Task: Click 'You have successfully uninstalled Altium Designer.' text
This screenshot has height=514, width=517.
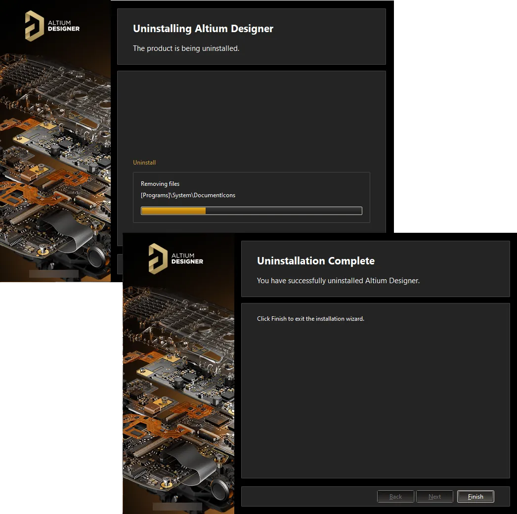Action: pos(338,281)
